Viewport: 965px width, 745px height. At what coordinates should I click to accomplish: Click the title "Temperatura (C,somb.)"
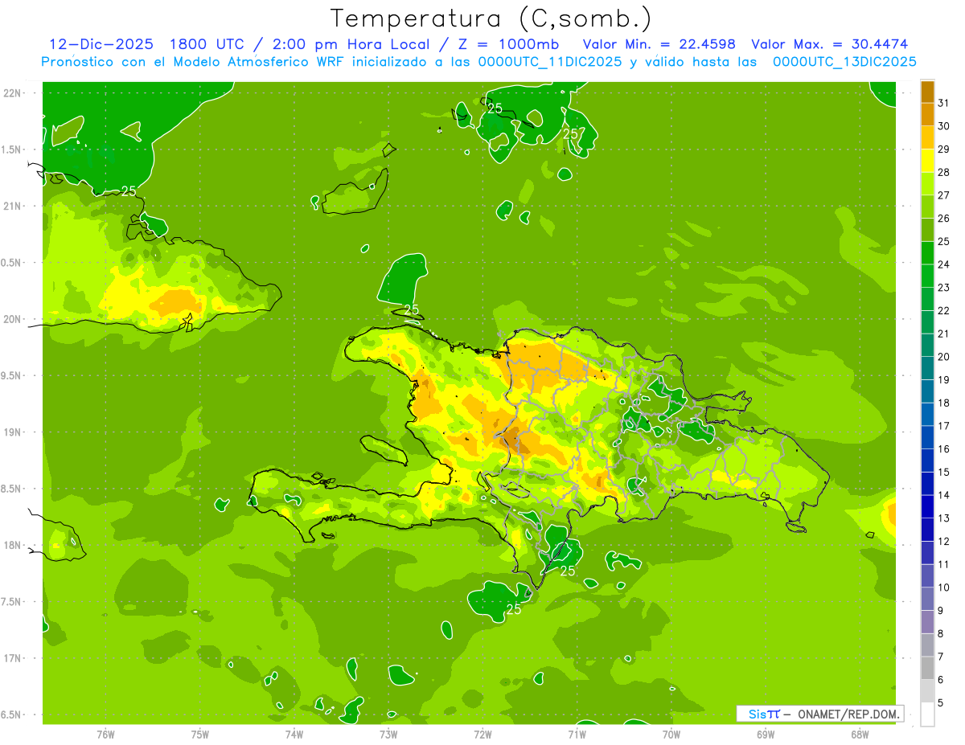pyautogui.click(x=491, y=18)
